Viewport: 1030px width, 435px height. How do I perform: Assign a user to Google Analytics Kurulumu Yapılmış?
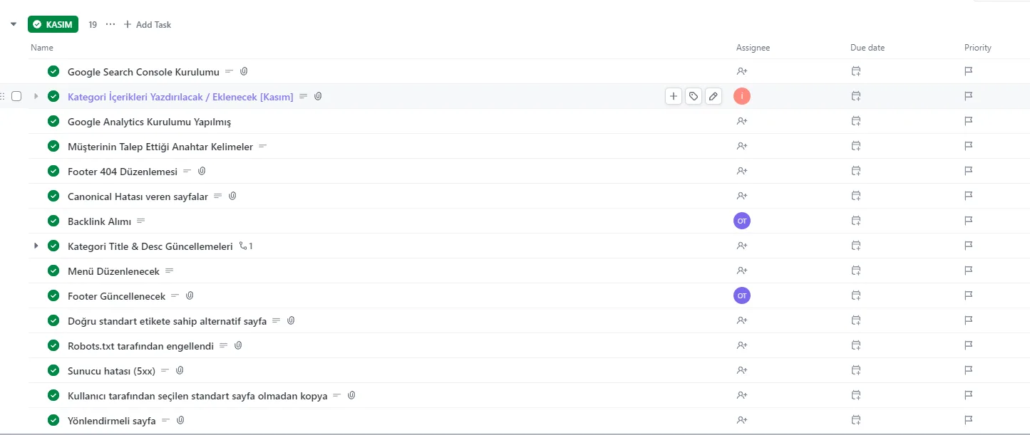coord(742,121)
